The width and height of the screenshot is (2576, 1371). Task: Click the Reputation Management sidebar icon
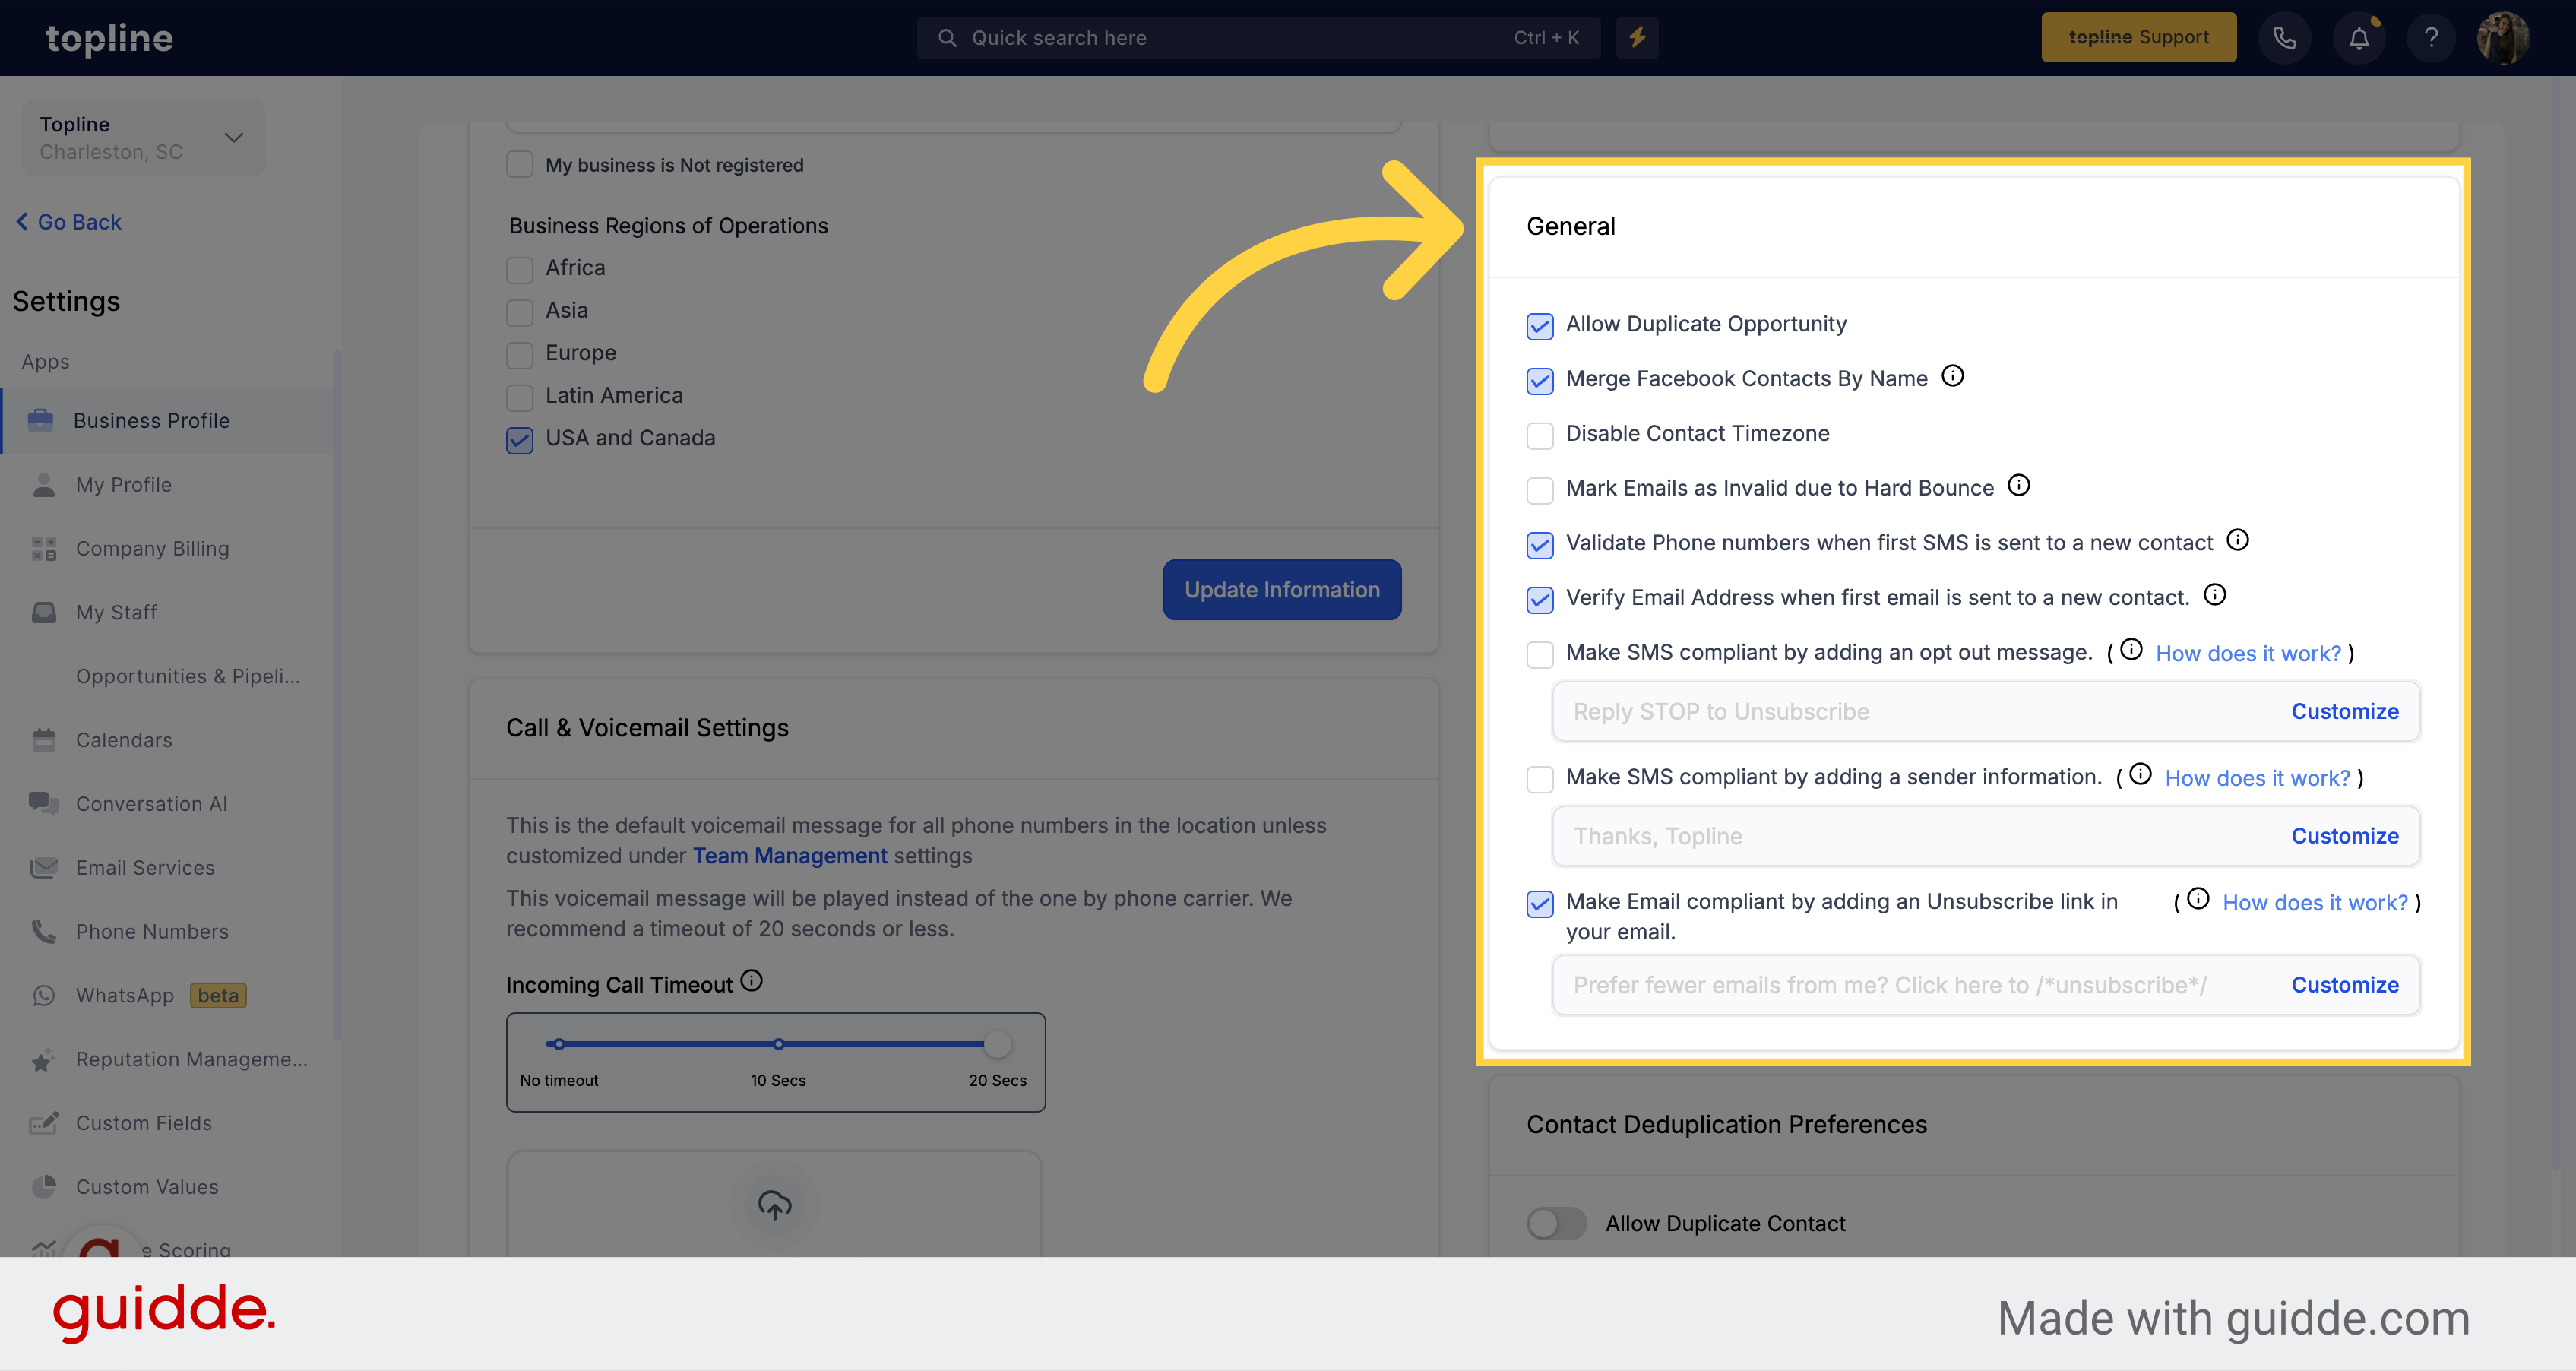(43, 1059)
